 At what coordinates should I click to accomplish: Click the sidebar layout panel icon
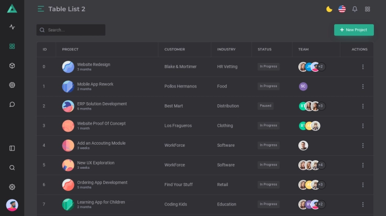click(x=12, y=148)
